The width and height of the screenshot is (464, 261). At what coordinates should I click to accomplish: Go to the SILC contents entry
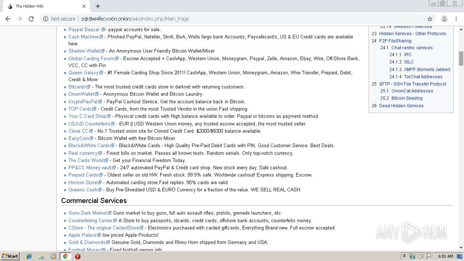[x=409, y=62]
